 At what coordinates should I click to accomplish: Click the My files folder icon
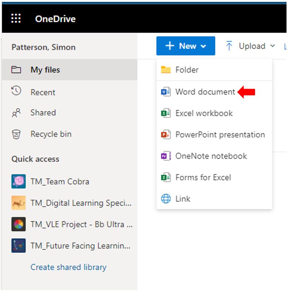click(16, 70)
